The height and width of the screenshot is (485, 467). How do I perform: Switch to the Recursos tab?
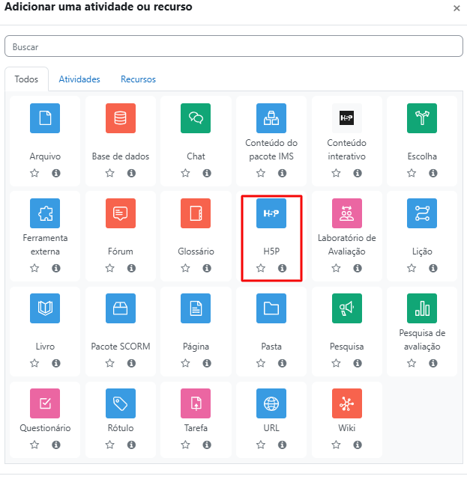pos(138,79)
